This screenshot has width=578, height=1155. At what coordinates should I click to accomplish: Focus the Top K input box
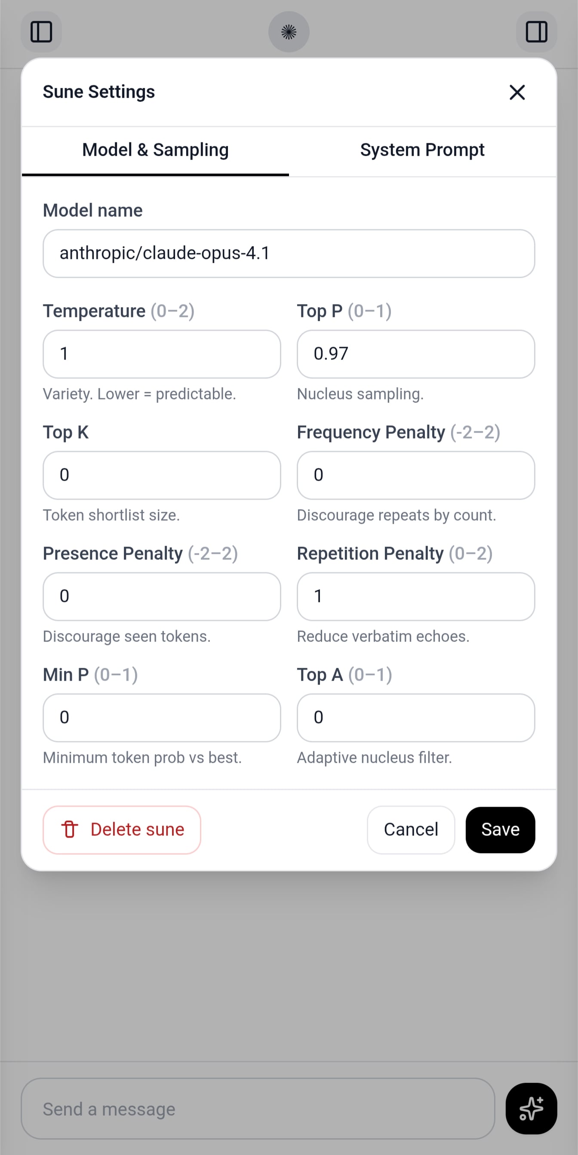click(x=161, y=475)
